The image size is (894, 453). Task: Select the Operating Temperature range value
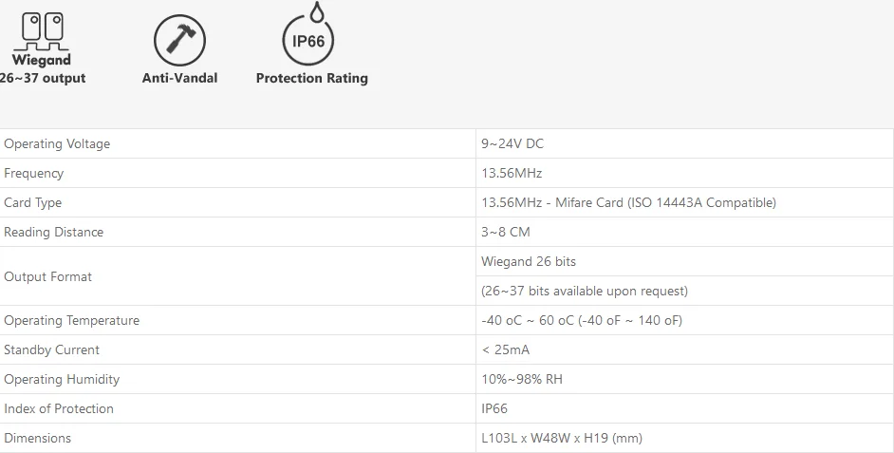point(582,321)
